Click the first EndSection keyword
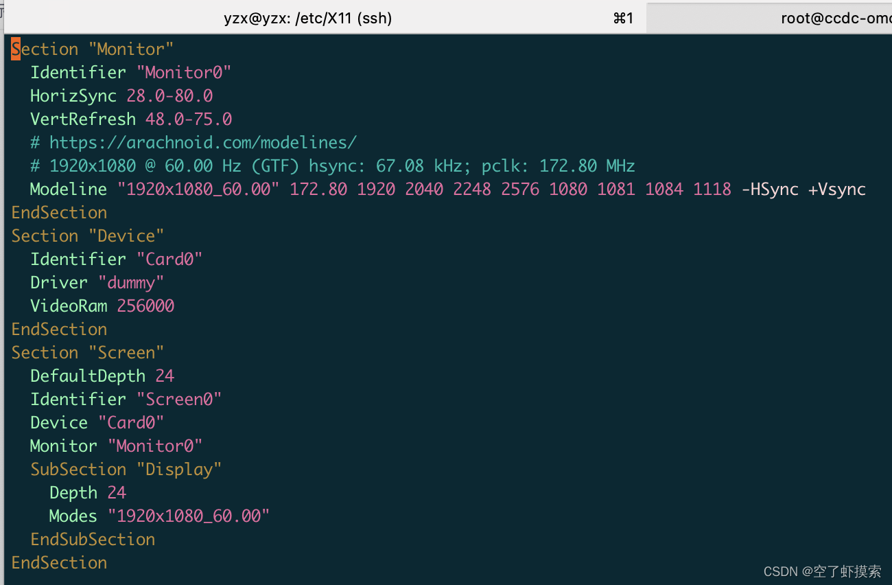Viewport: 892px width, 585px height. pos(59,212)
